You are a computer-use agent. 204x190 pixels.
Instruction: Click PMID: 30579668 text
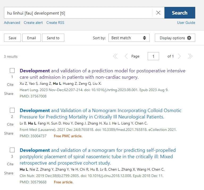(33, 182)
